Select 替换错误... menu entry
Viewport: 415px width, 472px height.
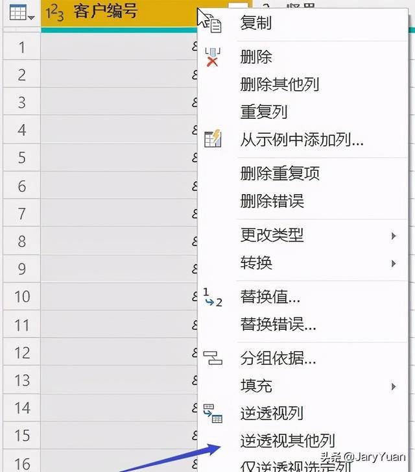tap(278, 323)
